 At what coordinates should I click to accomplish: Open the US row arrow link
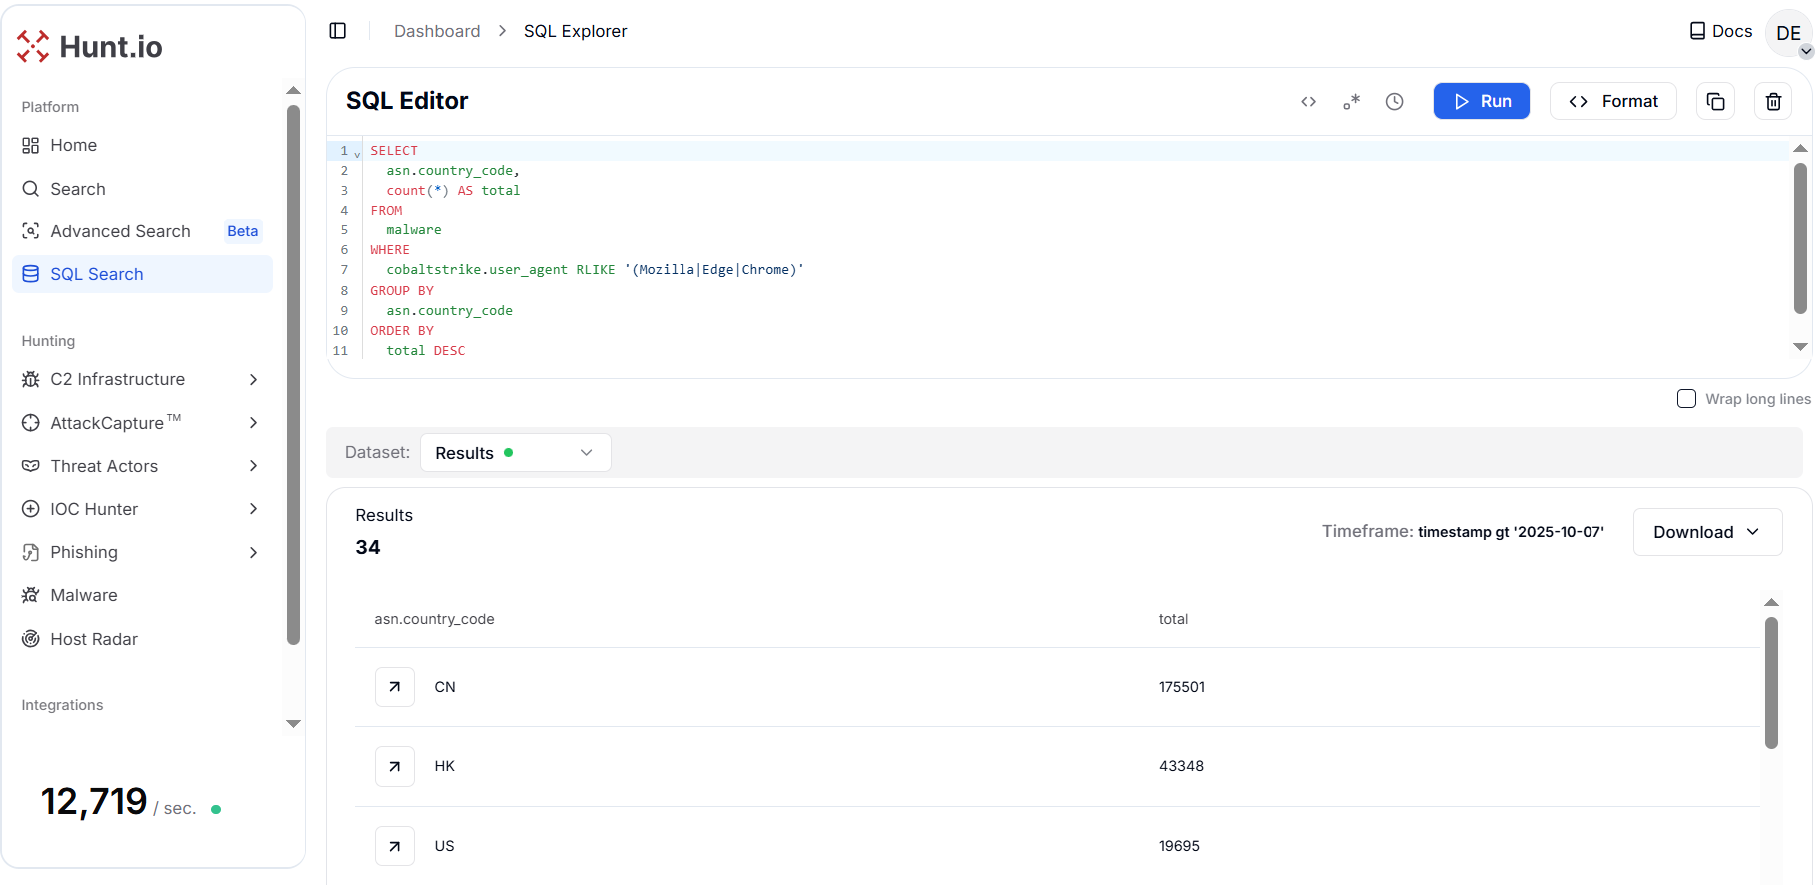click(x=395, y=846)
